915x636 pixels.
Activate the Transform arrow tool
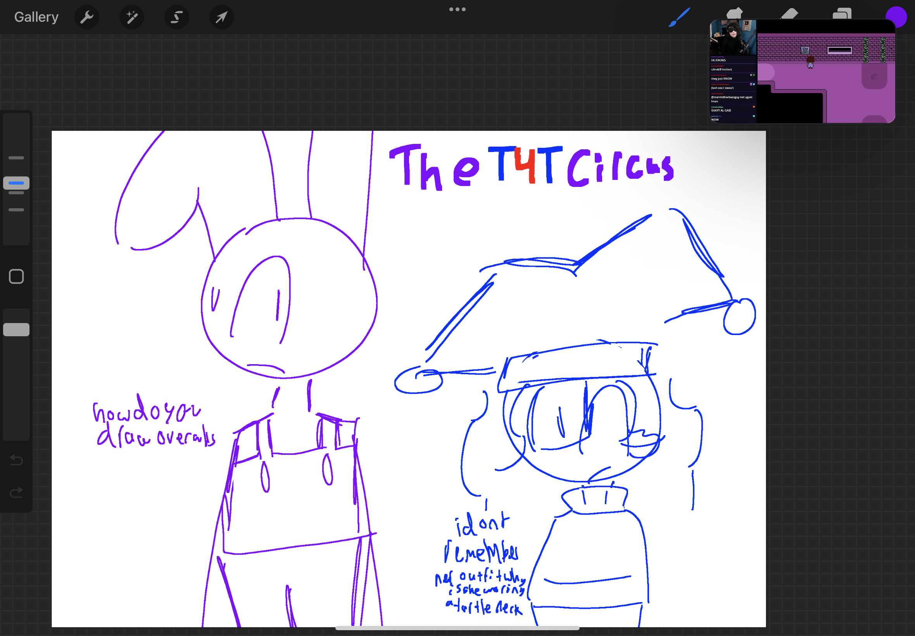(221, 17)
